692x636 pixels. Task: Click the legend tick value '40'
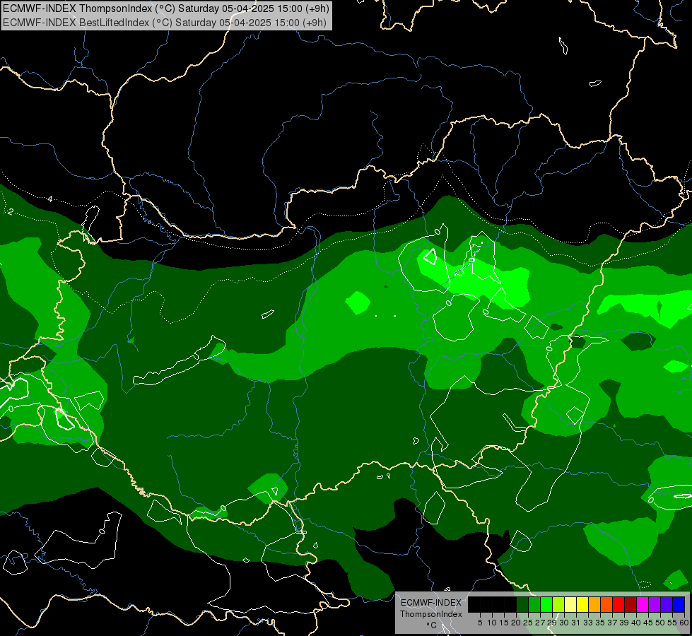click(636, 623)
